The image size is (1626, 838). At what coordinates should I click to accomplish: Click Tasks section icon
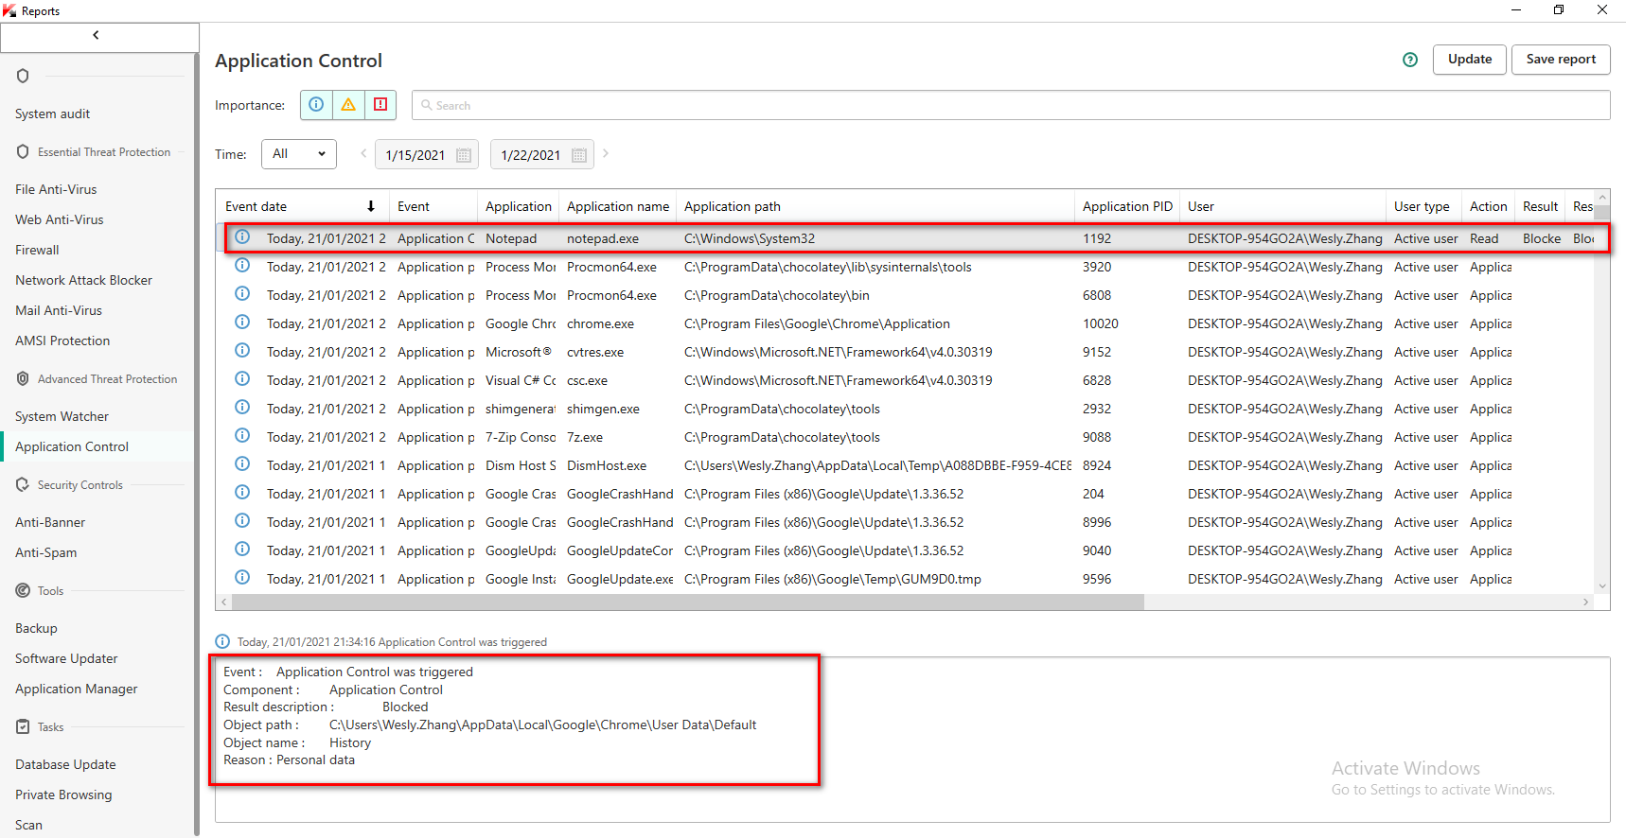point(23,726)
